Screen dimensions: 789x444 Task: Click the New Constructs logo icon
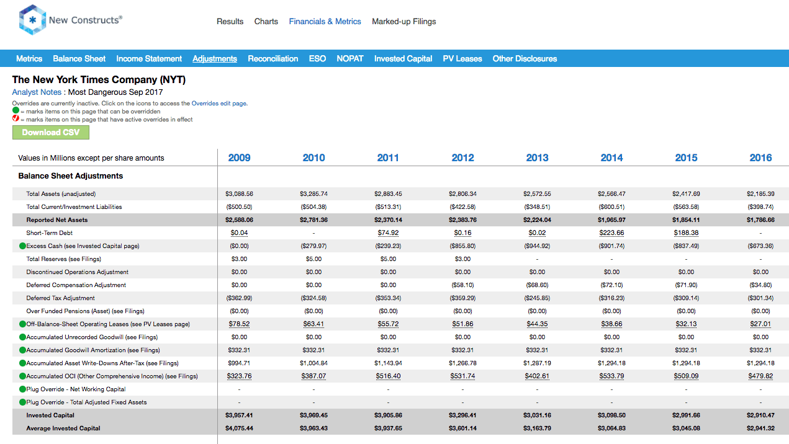[33, 20]
